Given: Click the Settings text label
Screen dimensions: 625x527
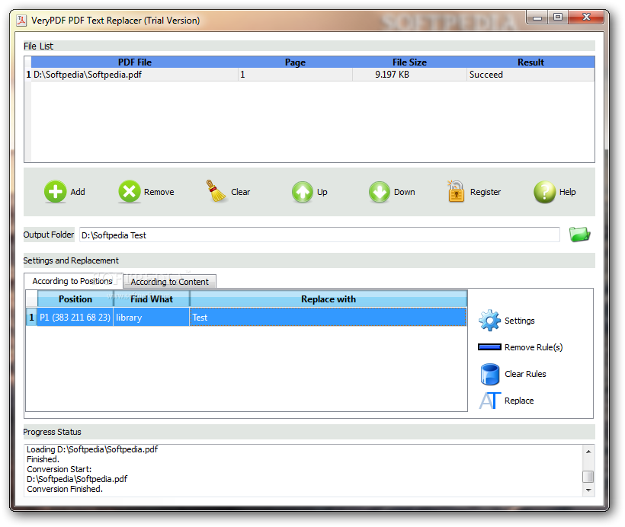Looking at the screenshot, I should tap(520, 321).
